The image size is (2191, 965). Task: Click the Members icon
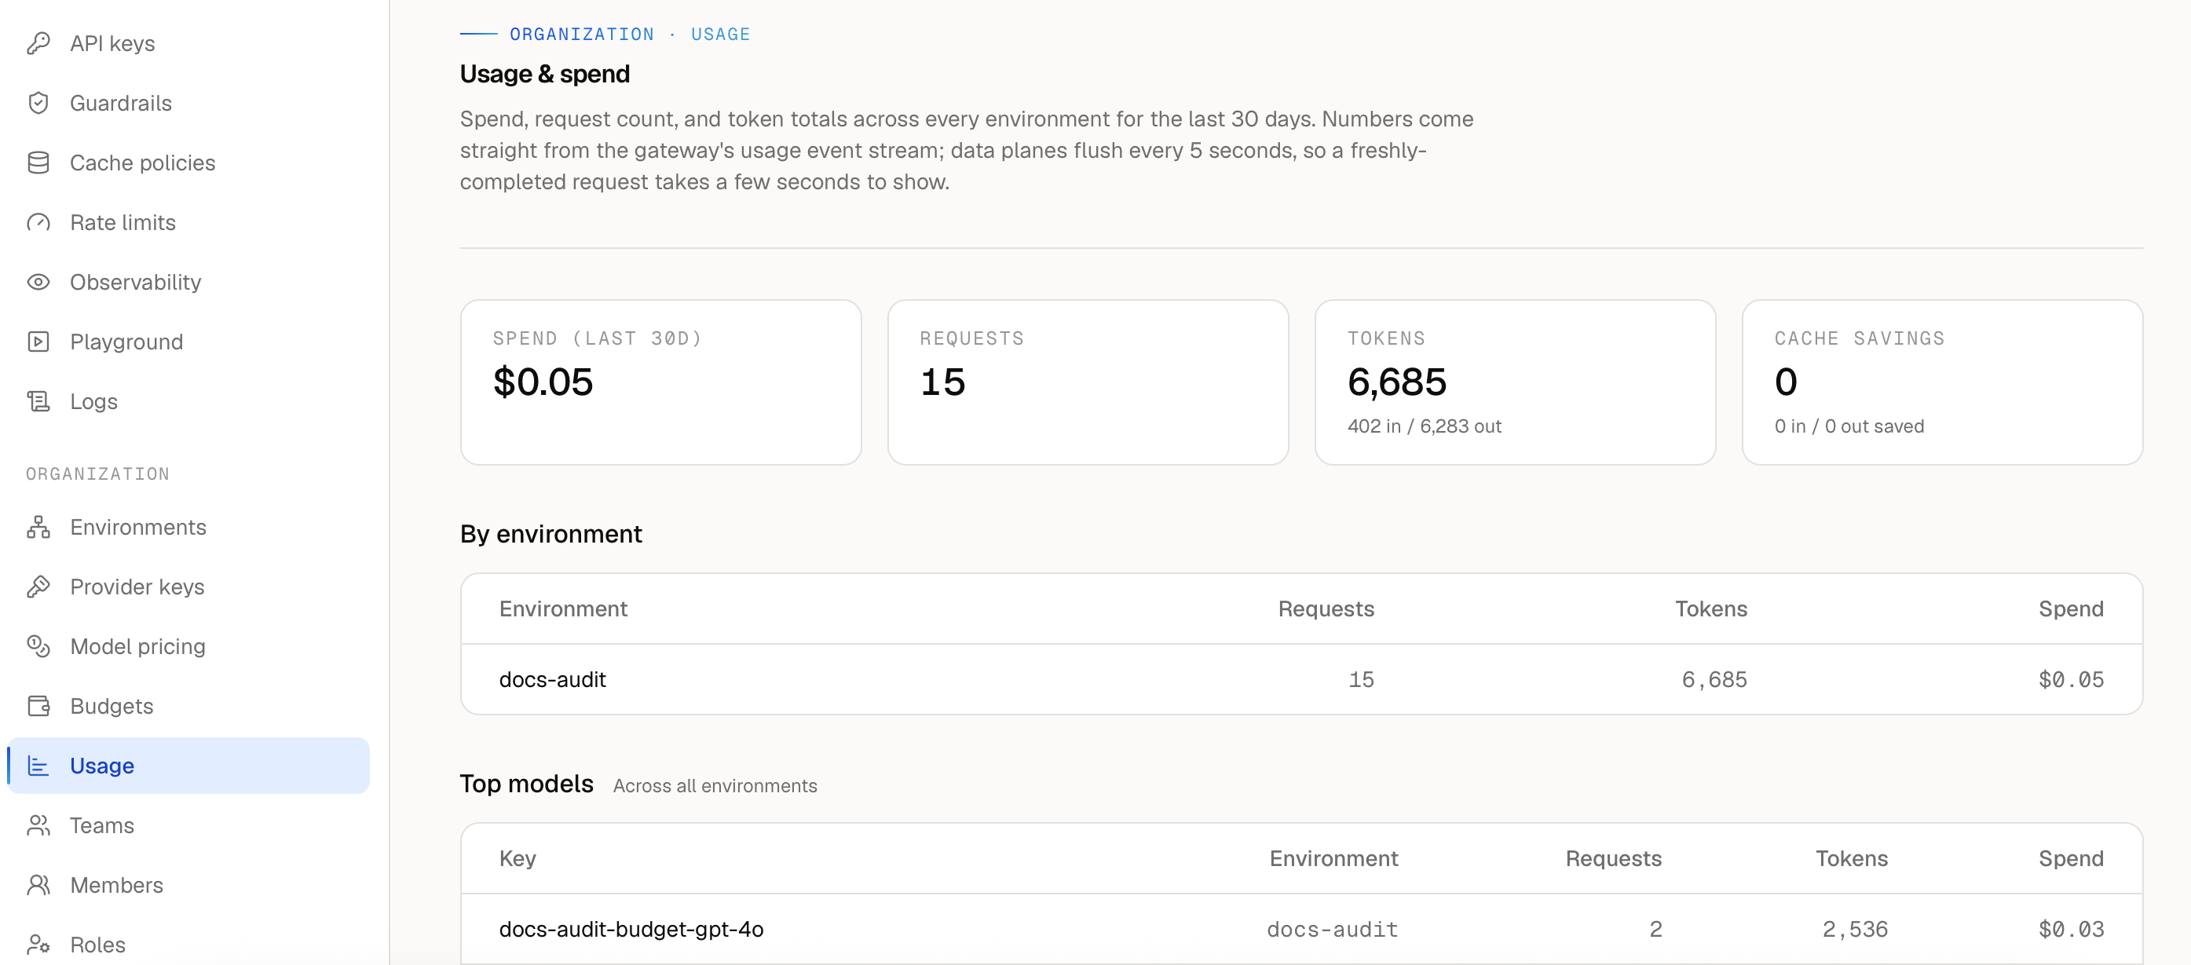tap(38, 883)
